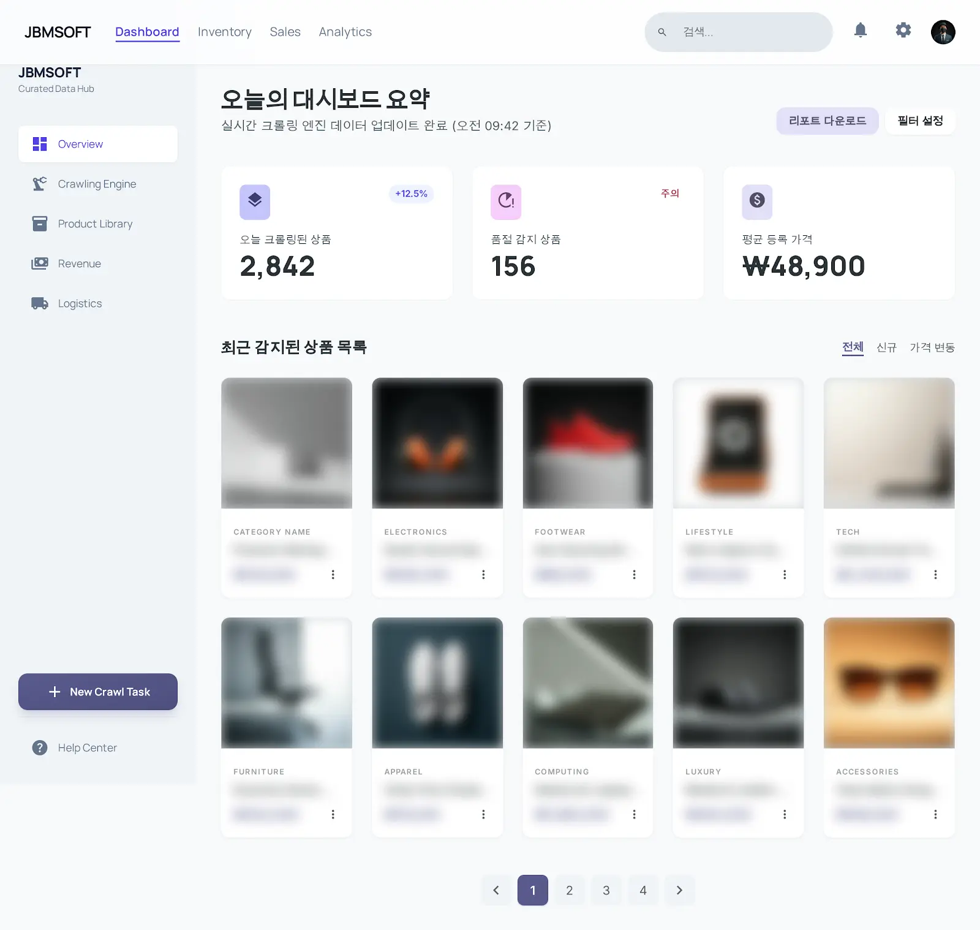
Task: Open the Sales tab
Action: 285,32
